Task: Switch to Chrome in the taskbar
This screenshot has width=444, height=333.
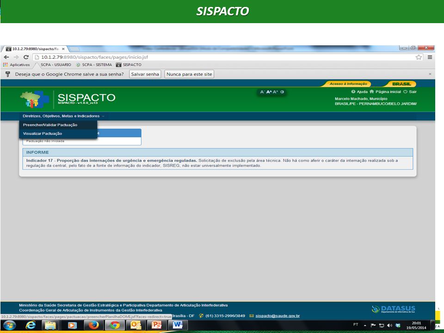Action: tap(115, 325)
